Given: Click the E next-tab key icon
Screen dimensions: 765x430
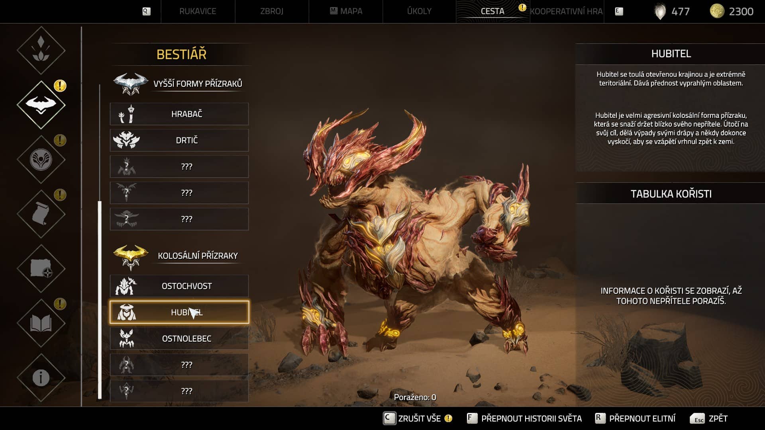Looking at the screenshot, I should click(x=619, y=12).
